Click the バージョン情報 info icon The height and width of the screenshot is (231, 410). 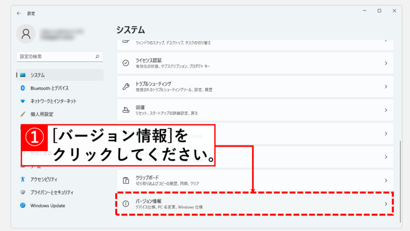(126, 204)
